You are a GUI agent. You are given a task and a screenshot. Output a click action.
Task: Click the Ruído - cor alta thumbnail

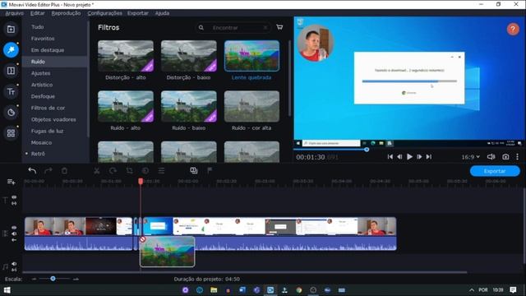[251, 106]
